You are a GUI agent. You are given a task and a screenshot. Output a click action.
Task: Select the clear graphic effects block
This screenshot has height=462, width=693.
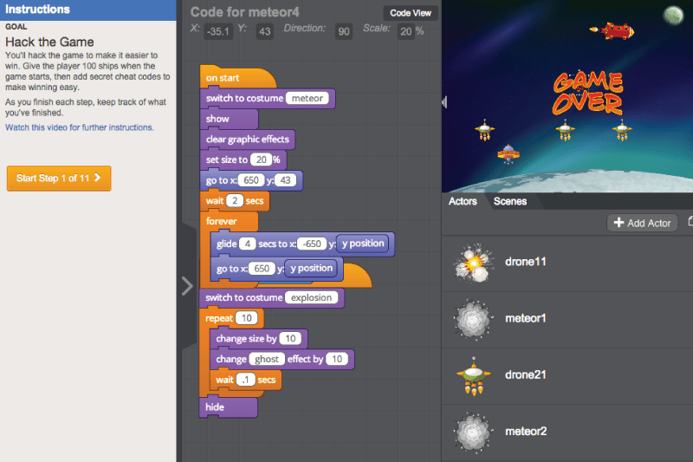coord(248,140)
